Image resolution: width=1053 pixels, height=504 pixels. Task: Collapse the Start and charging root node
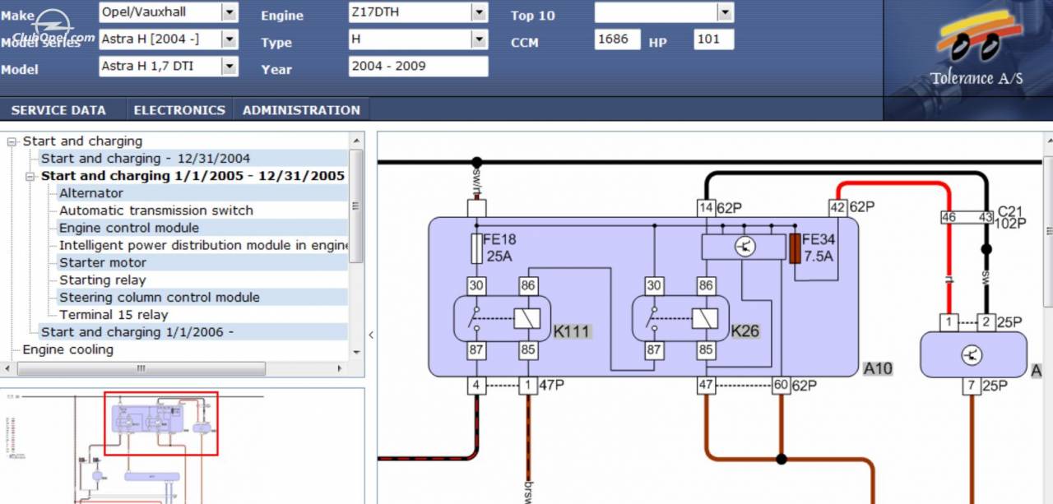tap(12, 141)
